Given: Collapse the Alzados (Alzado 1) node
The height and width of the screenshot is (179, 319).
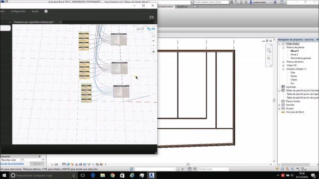Looking at the screenshot, I should click(x=283, y=69).
